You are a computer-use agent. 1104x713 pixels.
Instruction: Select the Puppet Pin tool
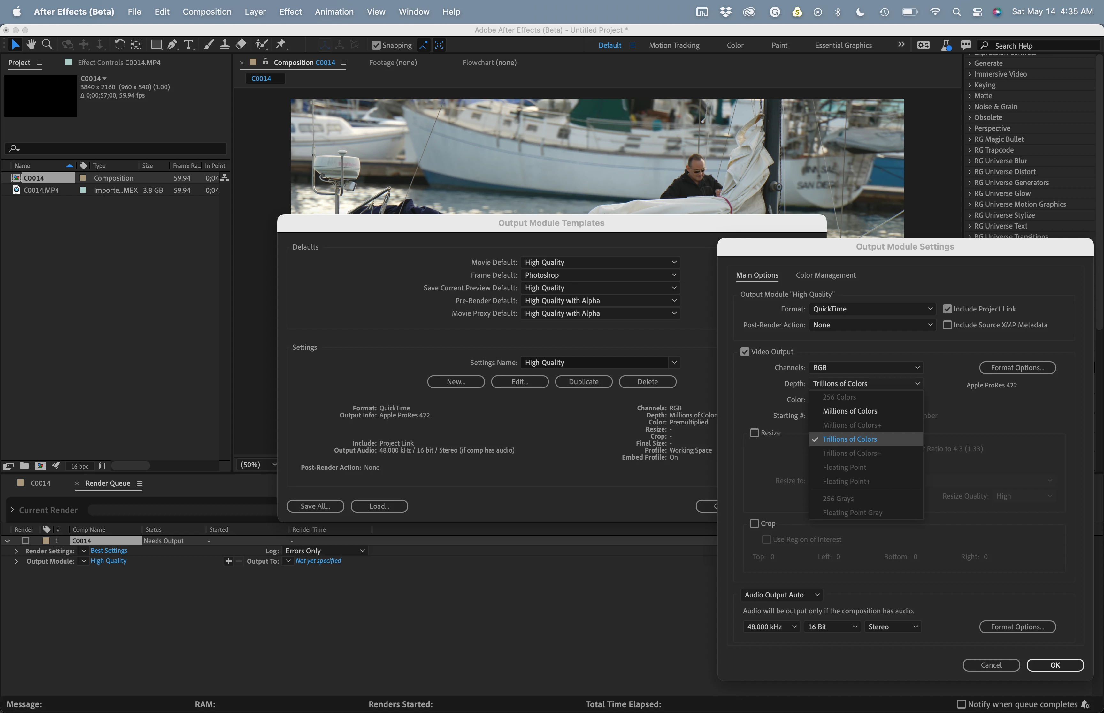(281, 44)
